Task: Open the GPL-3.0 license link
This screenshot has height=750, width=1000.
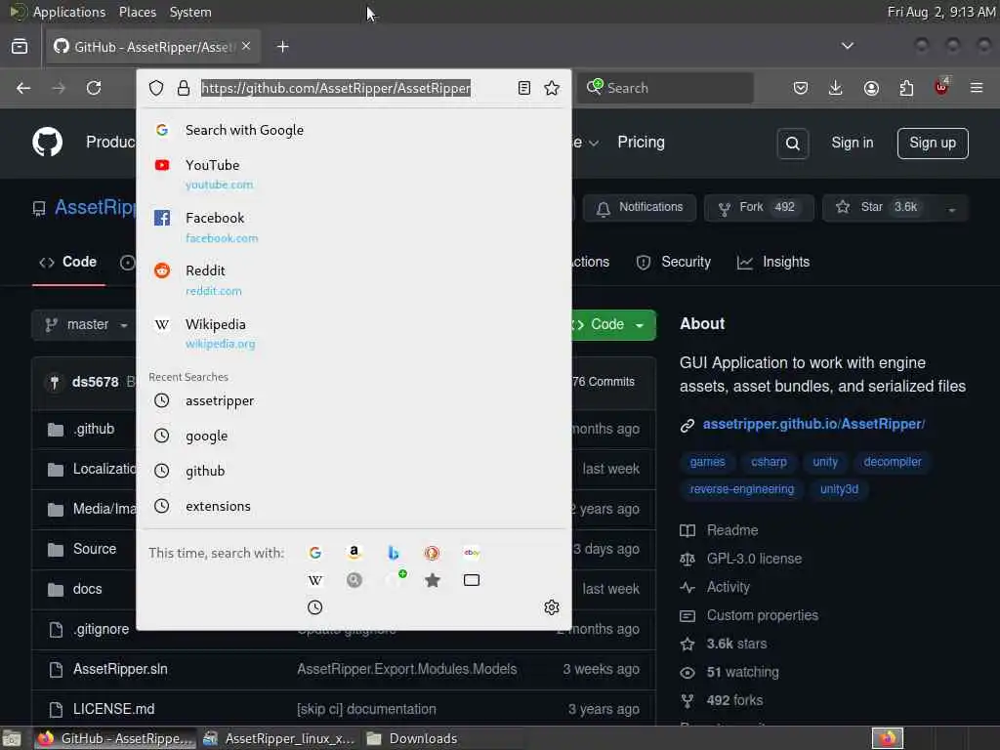Action: 754,559
